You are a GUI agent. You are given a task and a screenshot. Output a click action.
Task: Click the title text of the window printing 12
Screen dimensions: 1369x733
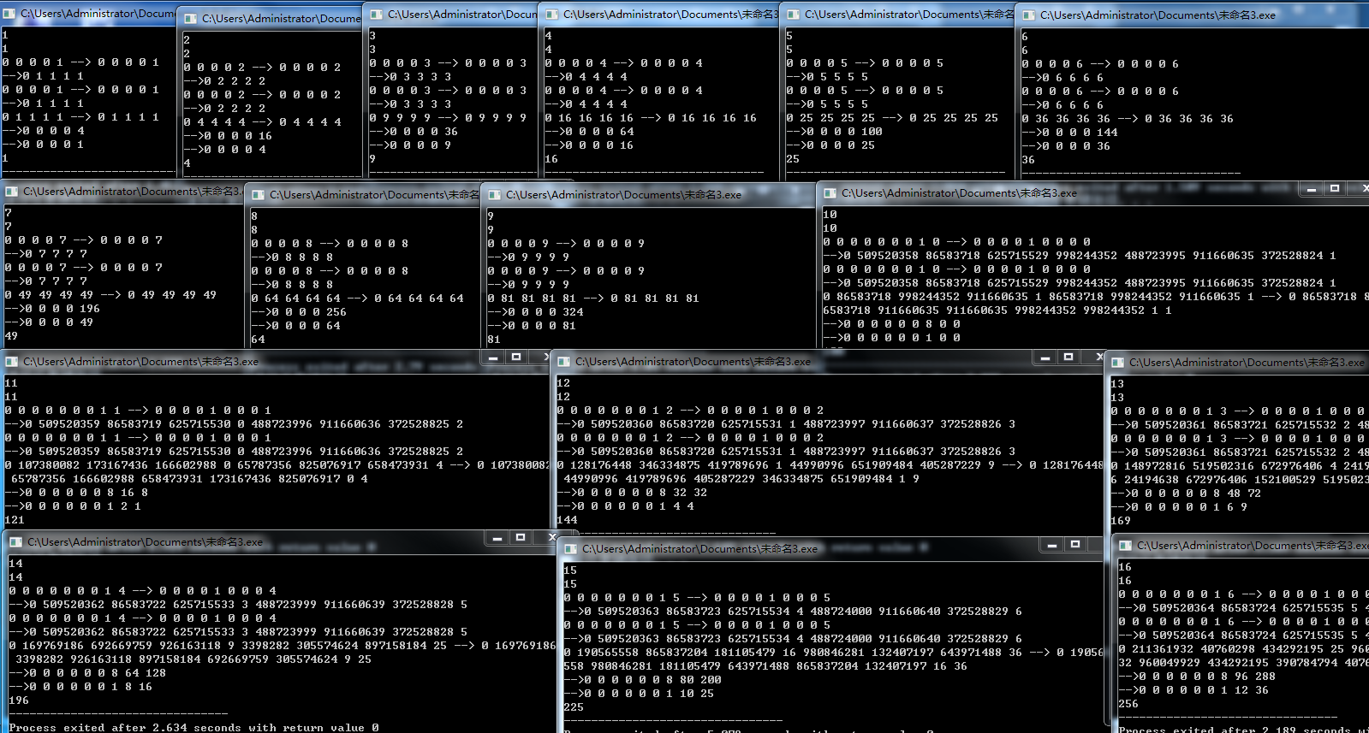point(693,362)
